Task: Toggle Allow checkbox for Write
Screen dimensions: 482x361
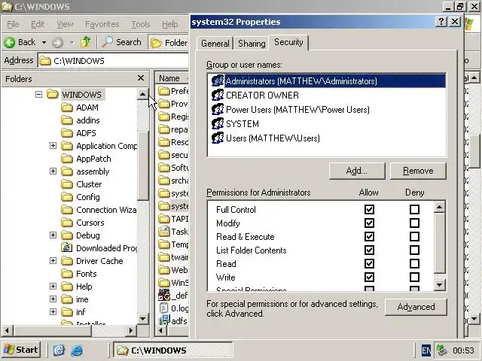Action: pyautogui.click(x=369, y=278)
